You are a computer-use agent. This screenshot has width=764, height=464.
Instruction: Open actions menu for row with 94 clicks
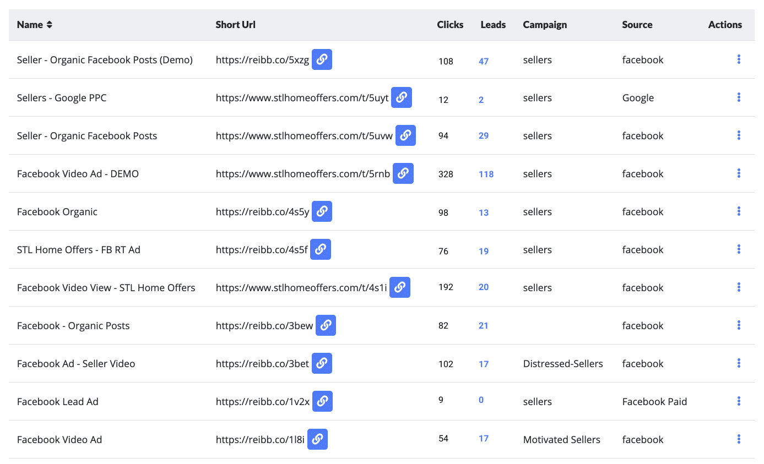click(x=739, y=135)
